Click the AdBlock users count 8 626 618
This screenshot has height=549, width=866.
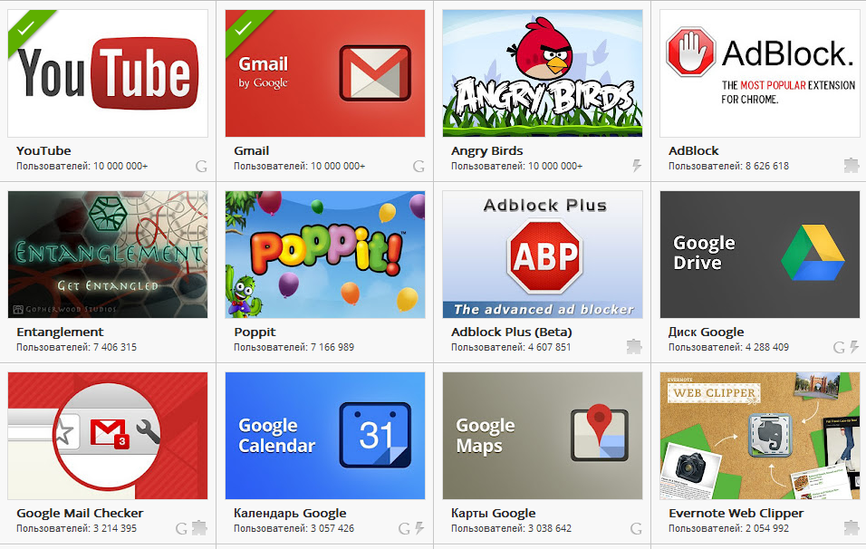pyautogui.click(x=767, y=166)
